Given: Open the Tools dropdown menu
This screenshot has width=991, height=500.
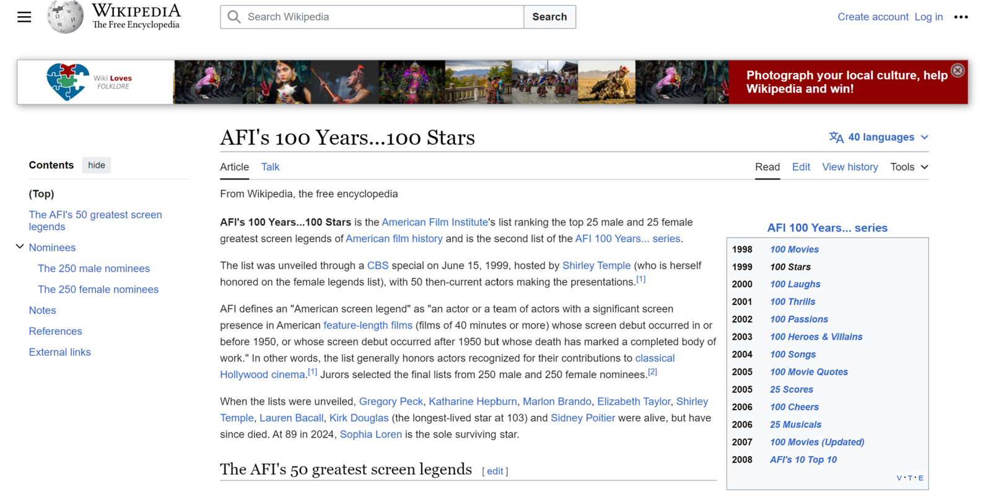Looking at the screenshot, I should [x=909, y=167].
